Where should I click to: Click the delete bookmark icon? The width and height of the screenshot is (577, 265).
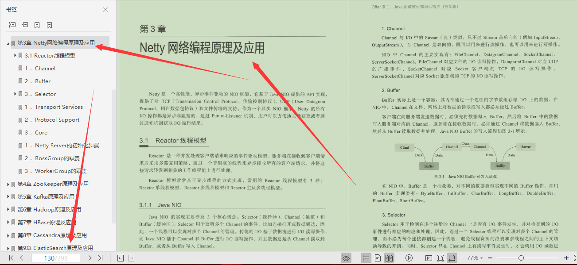[50, 25]
